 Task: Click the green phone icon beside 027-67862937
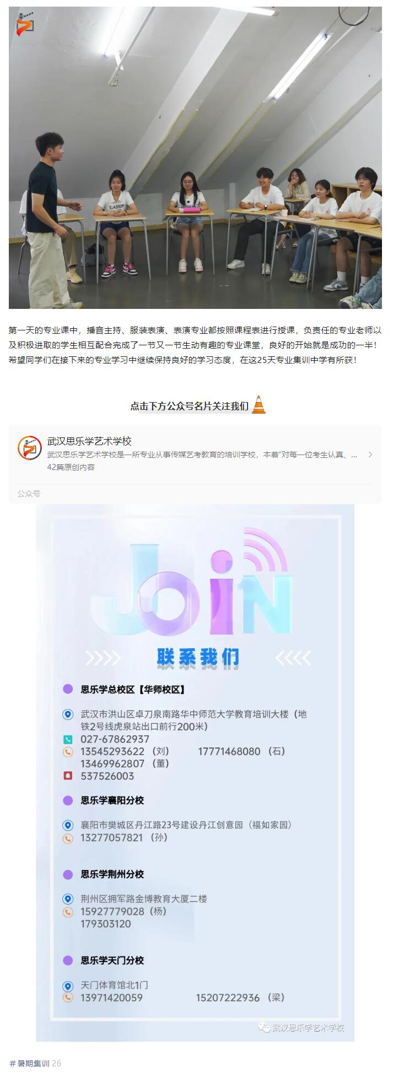[x=68, y=740]
